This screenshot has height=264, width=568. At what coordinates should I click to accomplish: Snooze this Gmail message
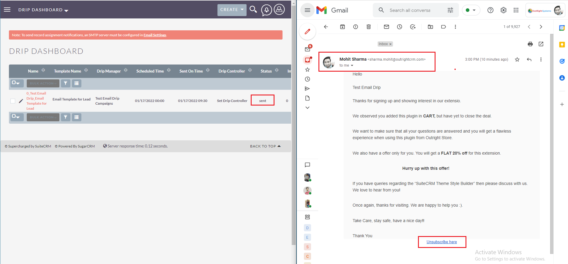pyautogui.click(x=400, y=27)
